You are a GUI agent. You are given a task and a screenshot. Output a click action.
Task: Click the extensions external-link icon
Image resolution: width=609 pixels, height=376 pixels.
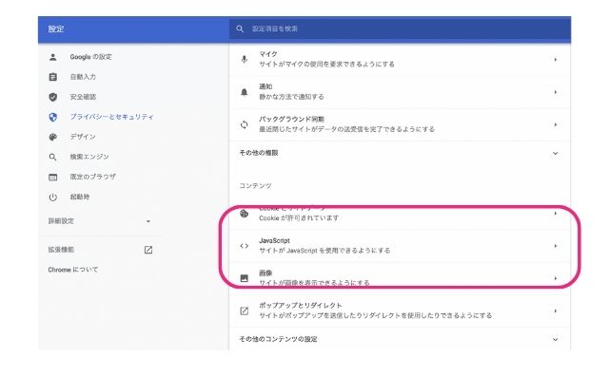pyautogui.click(x=148, y=250)
